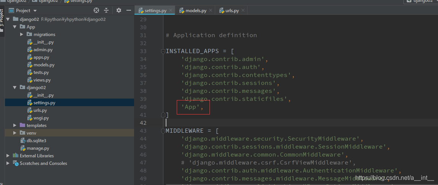Select models.py in the project tree

[x=44, y=65]
